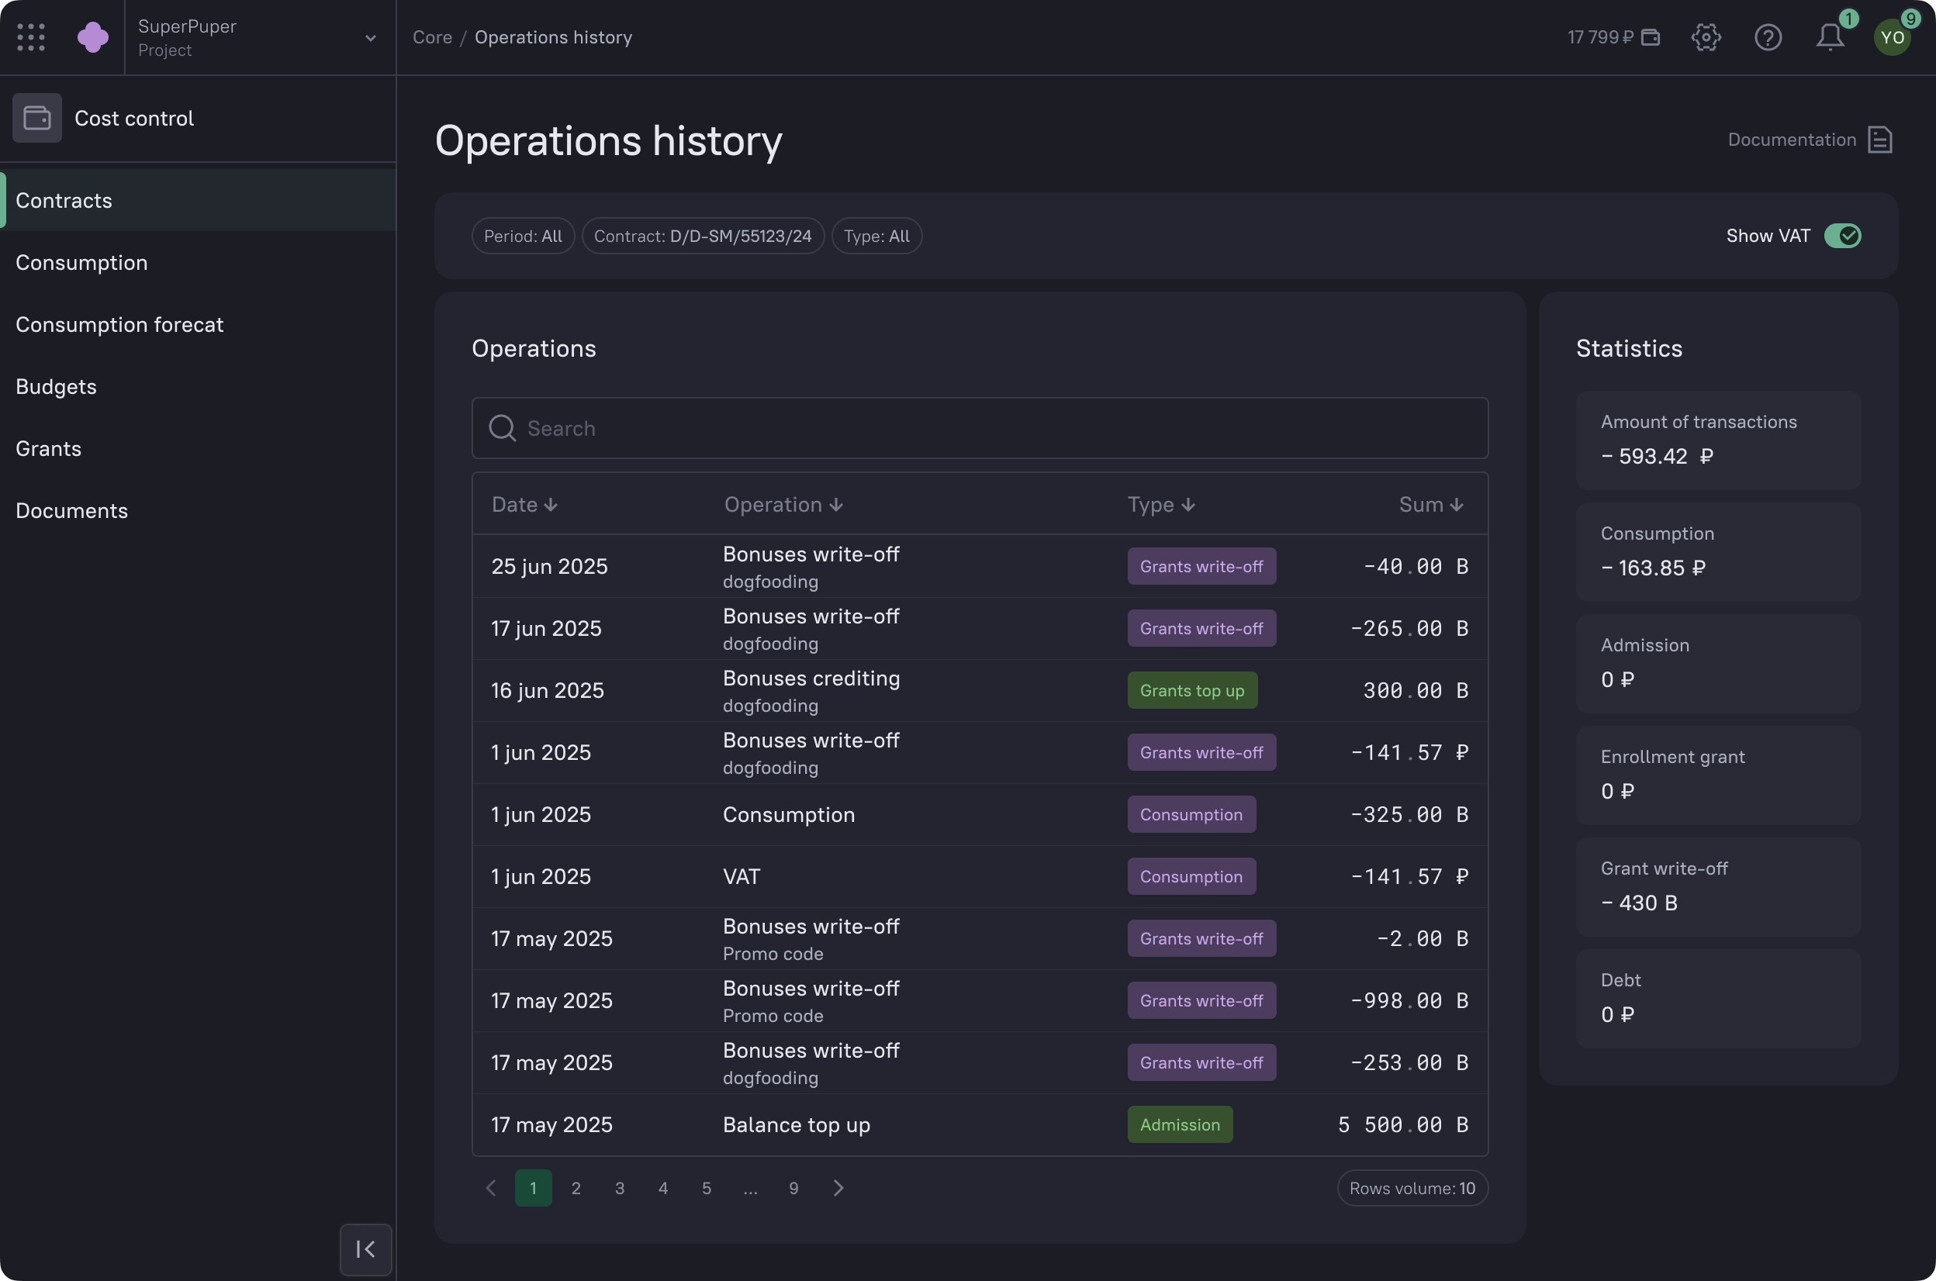
Task: Click the purple clover logo icon
Action: coord(93,37)
